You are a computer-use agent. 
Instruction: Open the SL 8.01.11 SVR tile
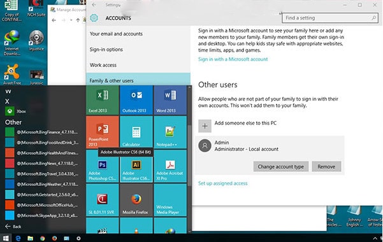(103, 200)
